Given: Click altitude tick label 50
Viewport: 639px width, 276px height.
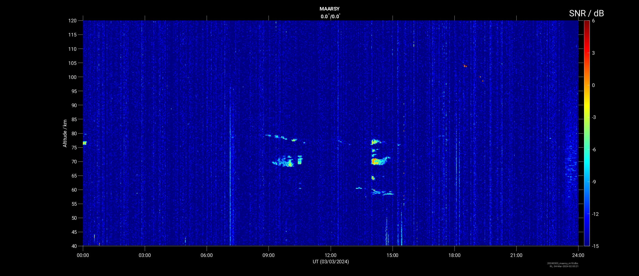Looking at the screenshot, I should click(74, 218).
